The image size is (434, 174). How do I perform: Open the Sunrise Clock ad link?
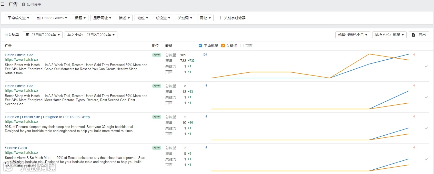click(x=16, y=148)
